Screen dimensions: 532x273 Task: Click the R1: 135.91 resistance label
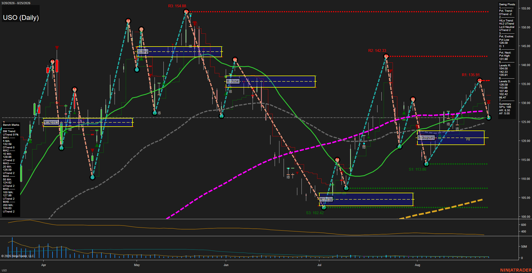(471, 75)
